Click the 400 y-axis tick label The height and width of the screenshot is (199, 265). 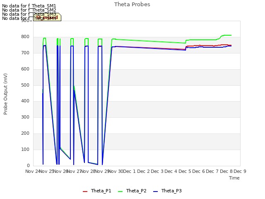coord(25,101)
